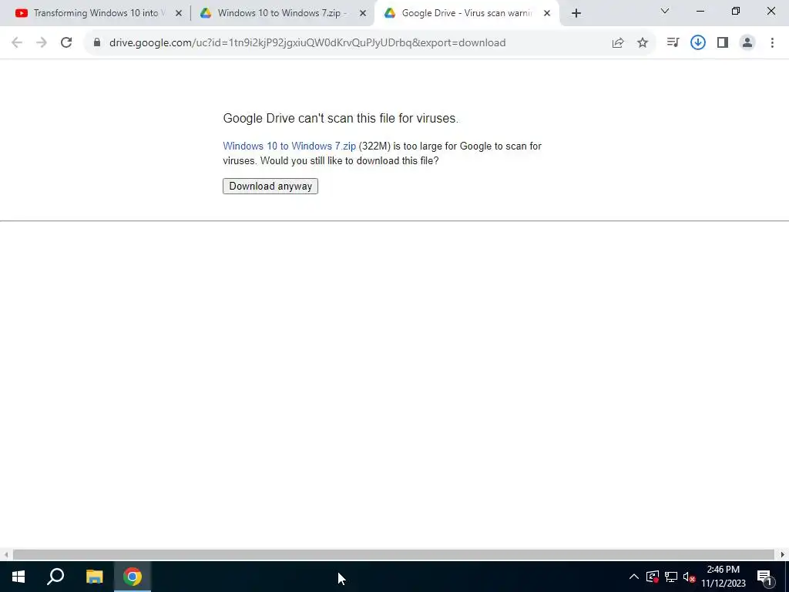
Task: Share this page icon
Action: pyautogui.click(x=618, y=43)
